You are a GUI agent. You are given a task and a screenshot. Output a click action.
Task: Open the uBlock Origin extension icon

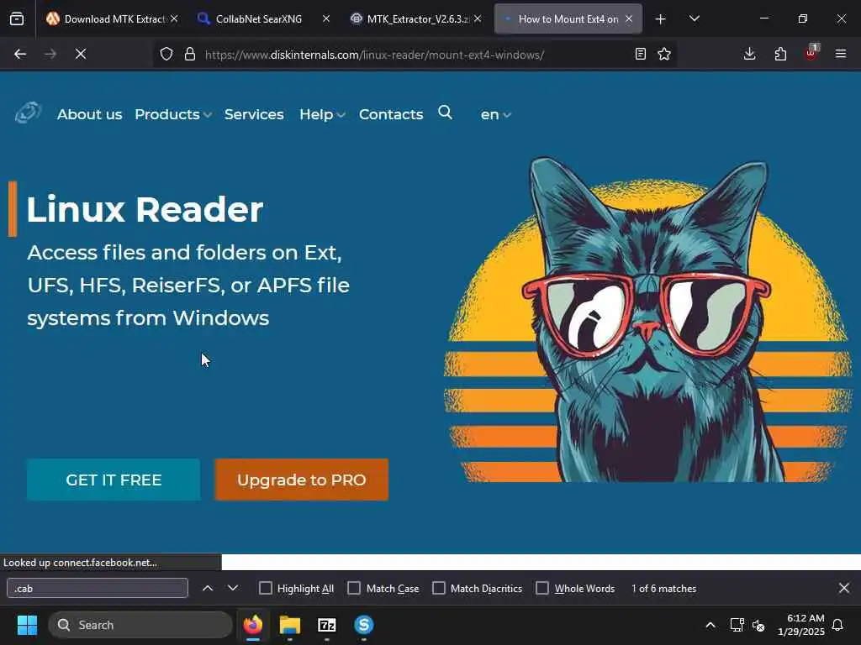811,53
